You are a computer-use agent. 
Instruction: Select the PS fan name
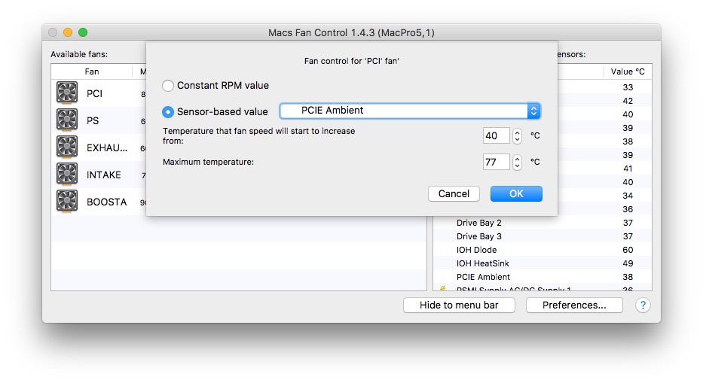(x=93, y=120)
